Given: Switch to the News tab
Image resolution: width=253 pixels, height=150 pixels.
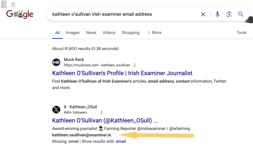Looking at the screenshot, I should click(x=91, y=33).
